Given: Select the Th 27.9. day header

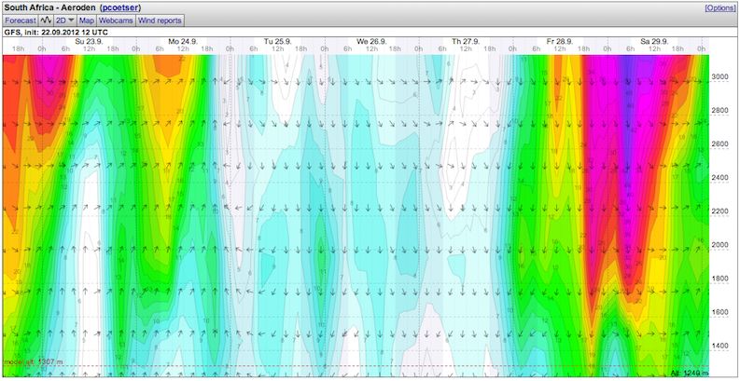Looking at the screenshot, I should pyautogui.click(x=466, y=41).
